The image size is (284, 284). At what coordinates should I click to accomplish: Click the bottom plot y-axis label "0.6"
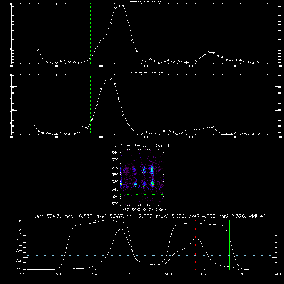point(18,240)
